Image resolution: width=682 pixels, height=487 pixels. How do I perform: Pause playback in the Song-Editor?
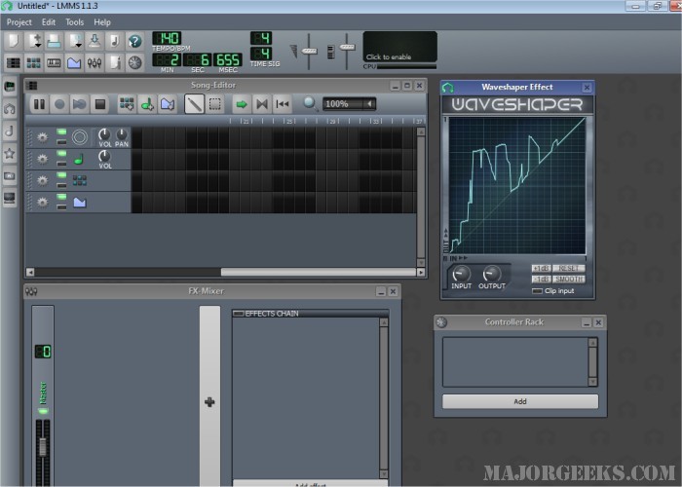pos(39,104)
